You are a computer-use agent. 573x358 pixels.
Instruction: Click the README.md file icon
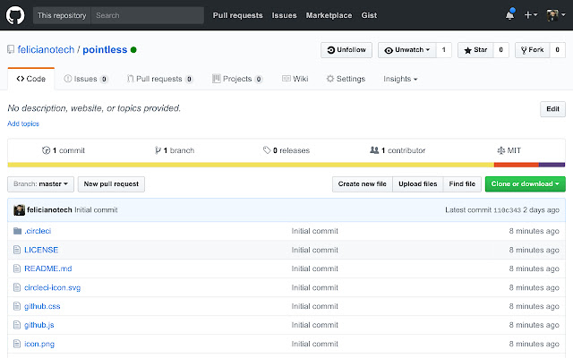click(17, 268)
